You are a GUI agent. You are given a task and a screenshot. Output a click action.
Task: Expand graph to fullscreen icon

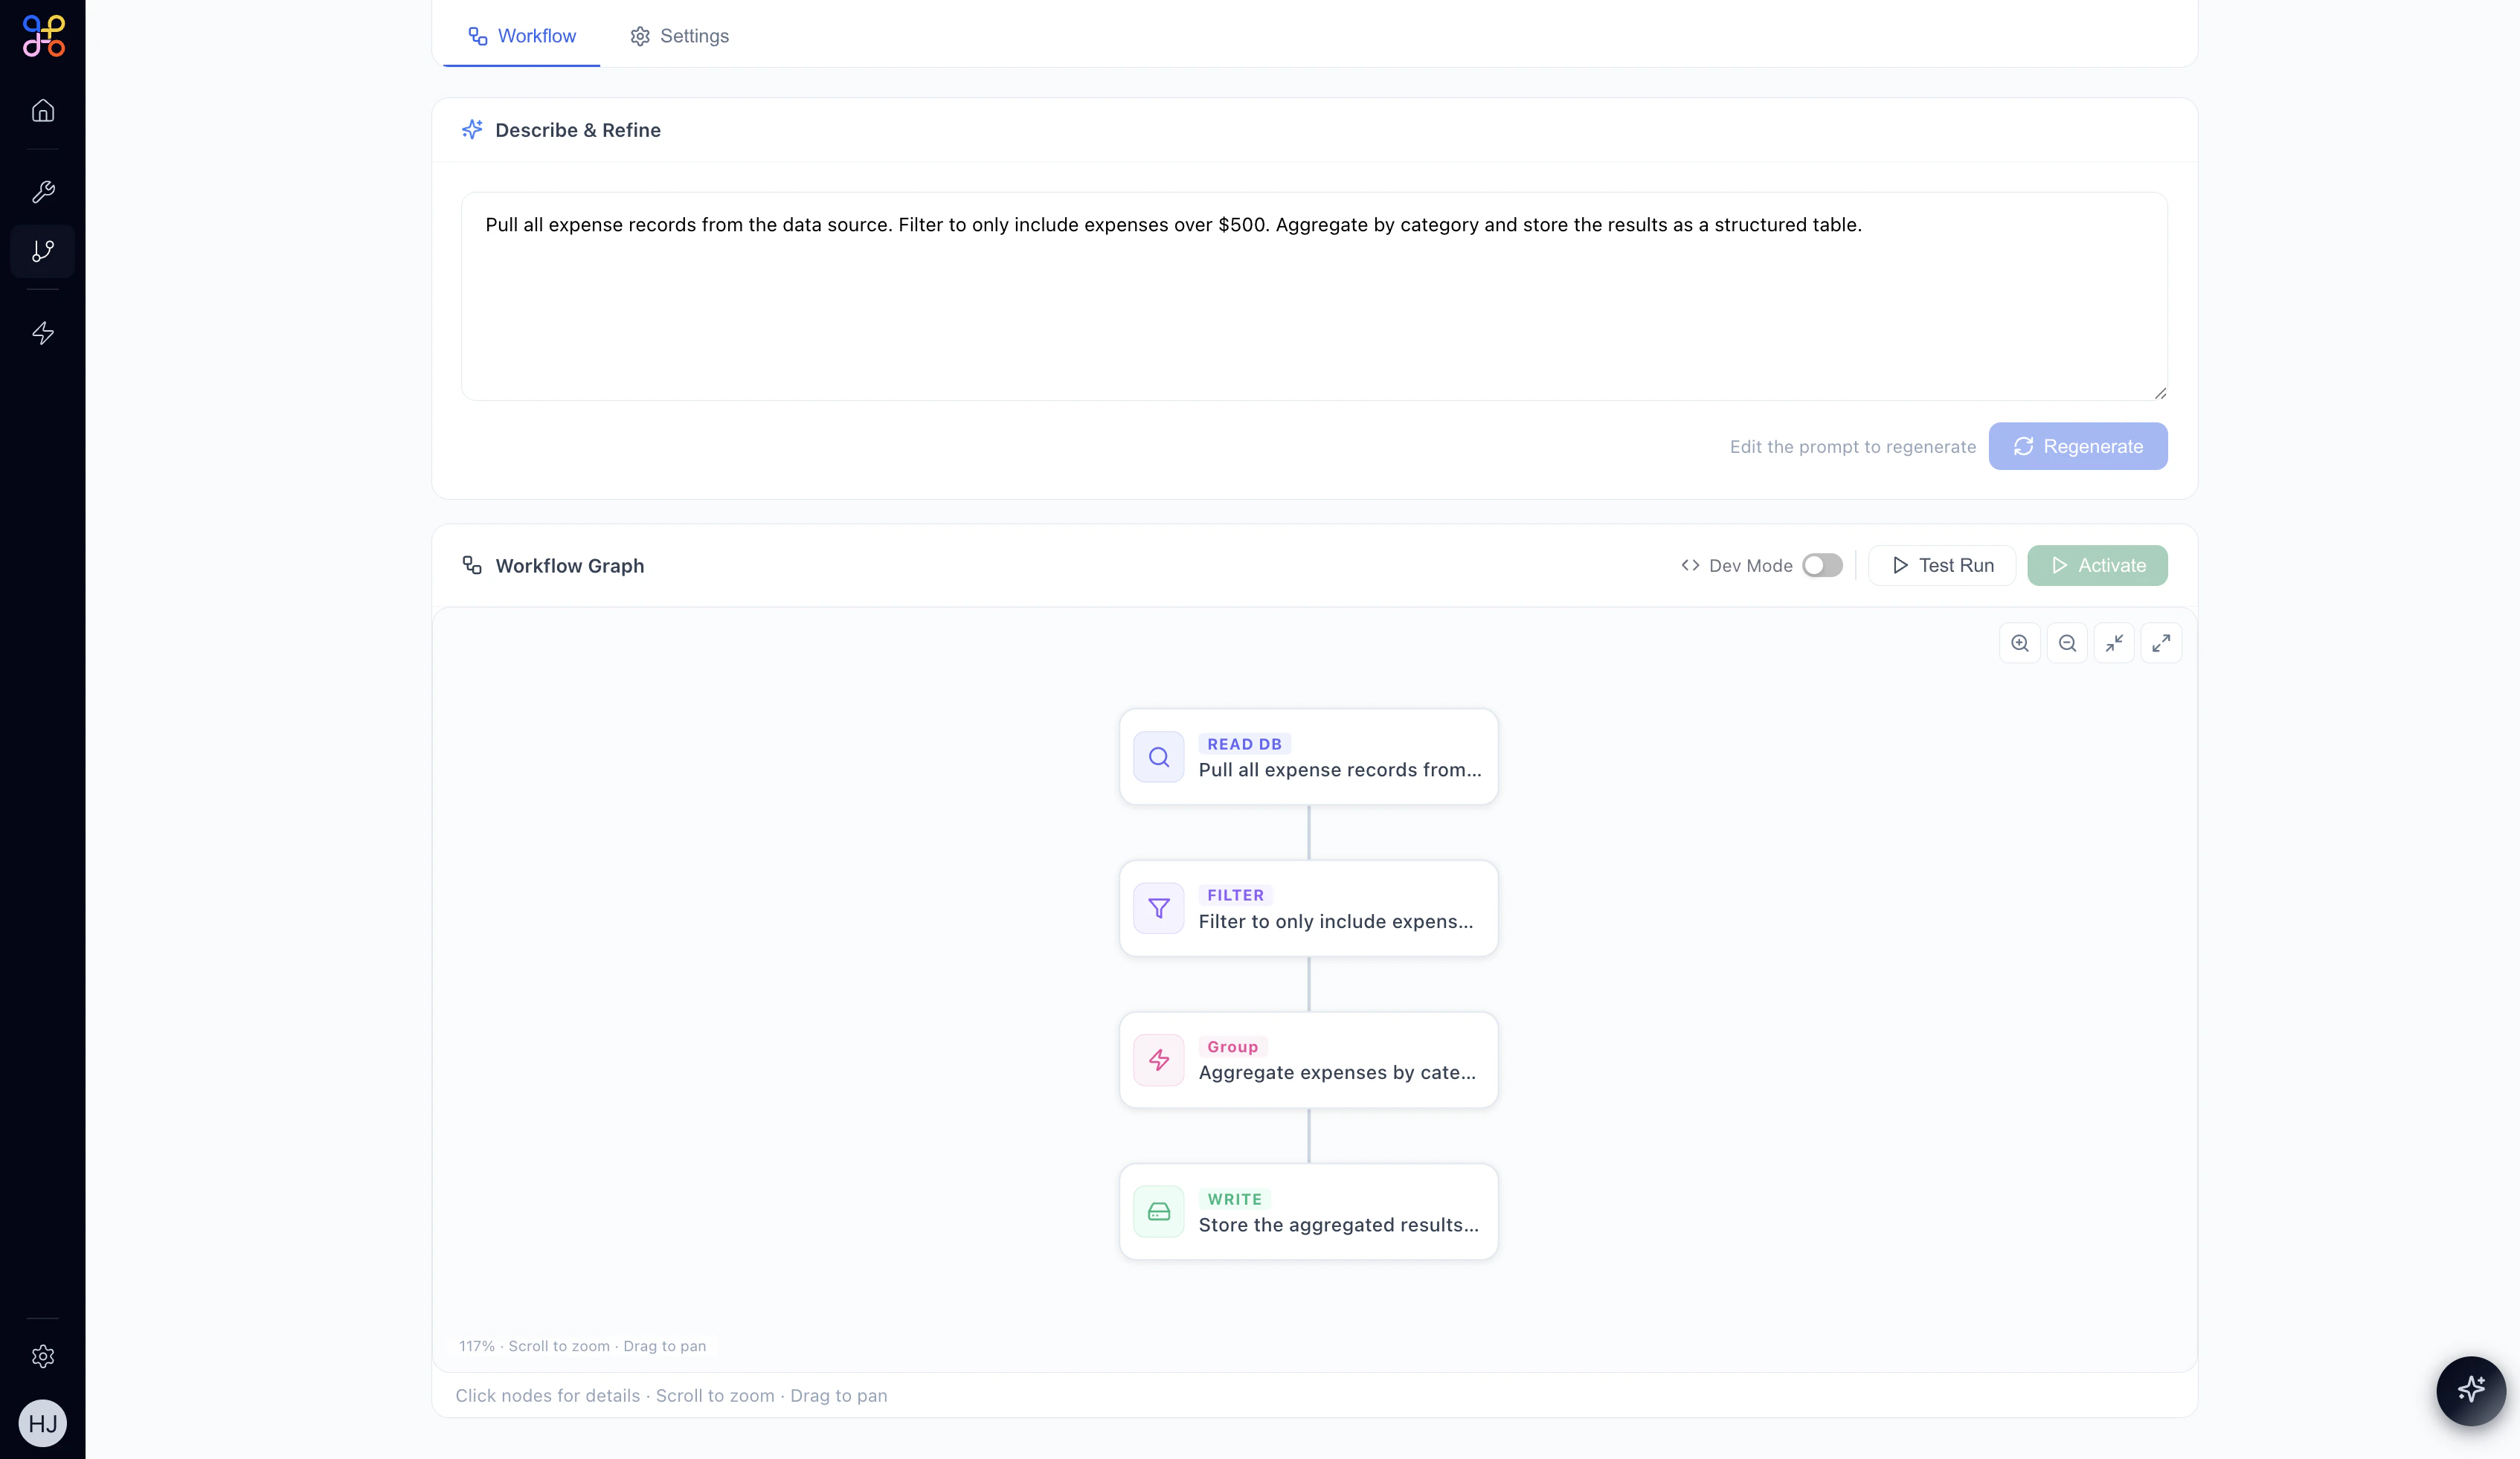click(x=2160, y=643)
